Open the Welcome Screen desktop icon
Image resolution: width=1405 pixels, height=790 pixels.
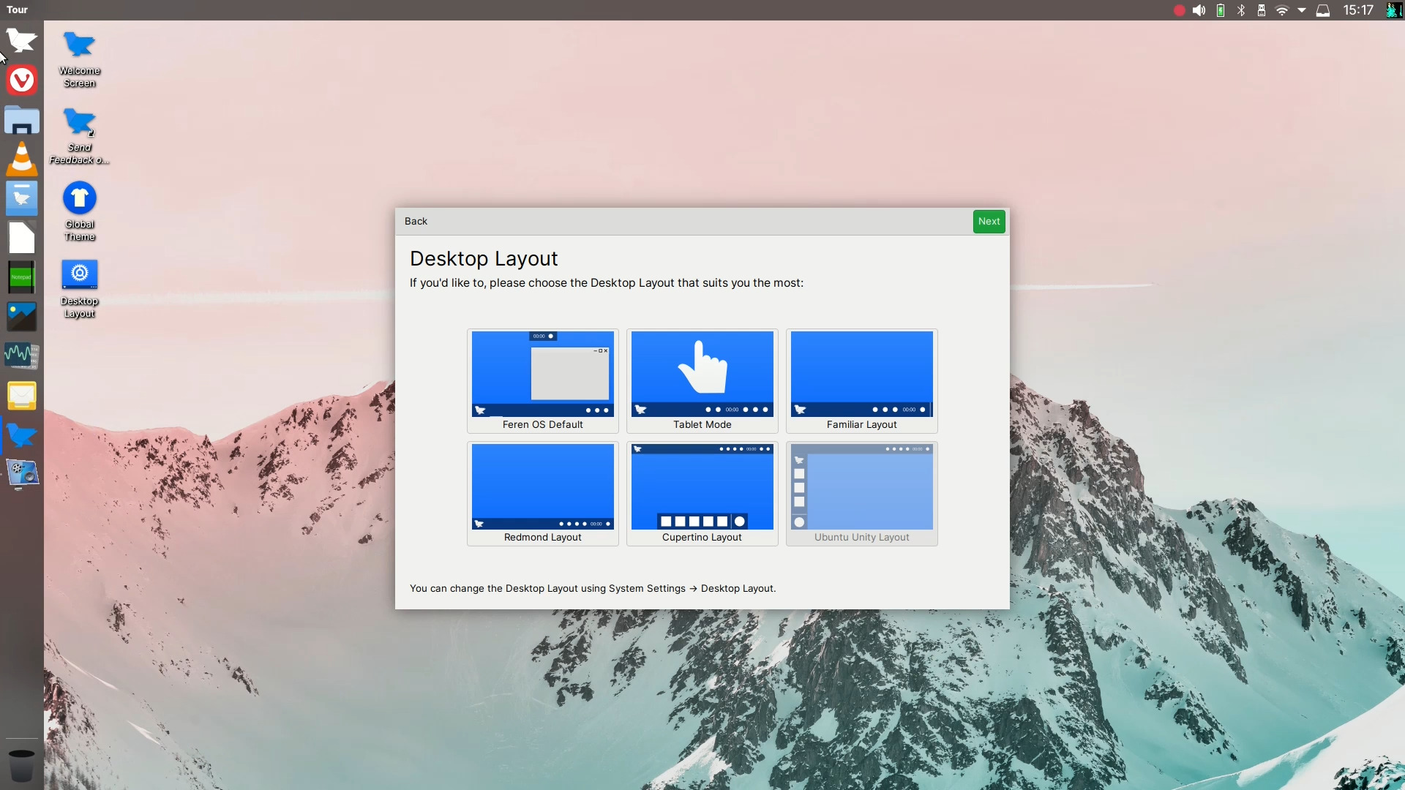(79, 44)
